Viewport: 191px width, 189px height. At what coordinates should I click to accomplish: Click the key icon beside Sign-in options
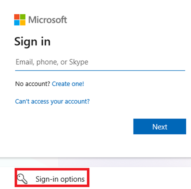point(22,179)
